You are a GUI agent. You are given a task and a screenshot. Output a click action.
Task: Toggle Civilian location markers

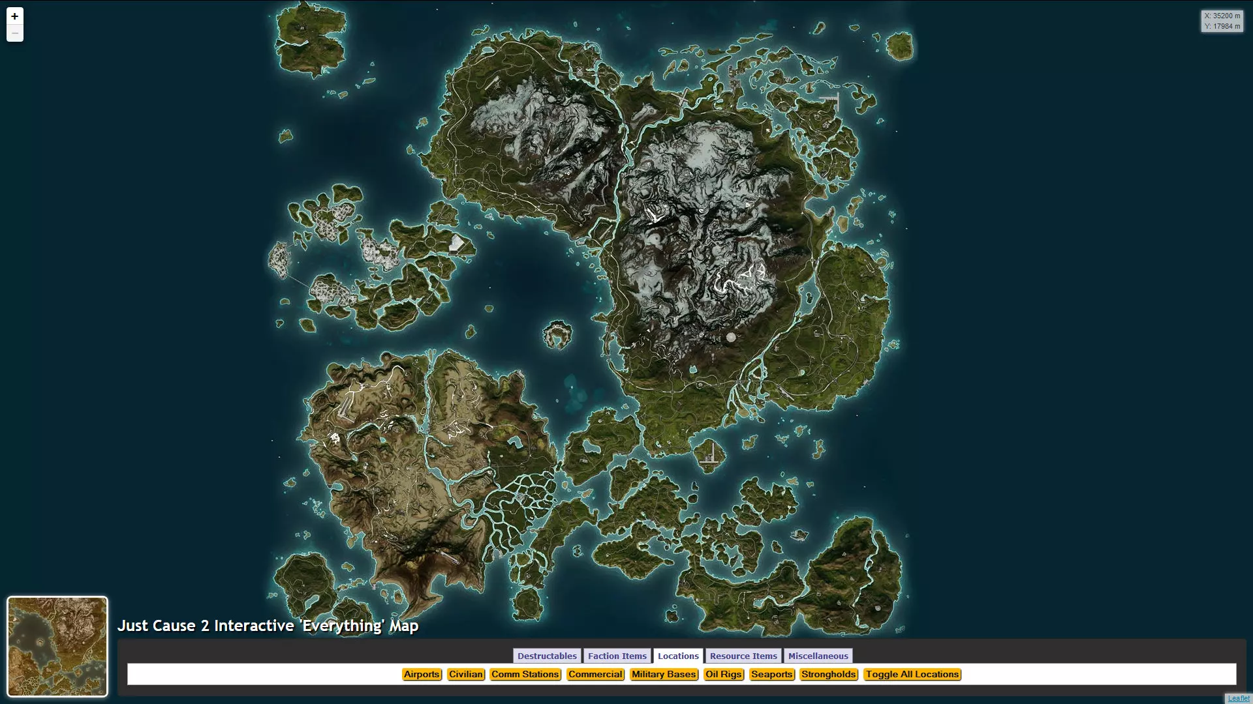466,674
